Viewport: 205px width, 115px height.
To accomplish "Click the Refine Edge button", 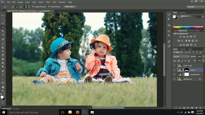I will click(70, 7).
